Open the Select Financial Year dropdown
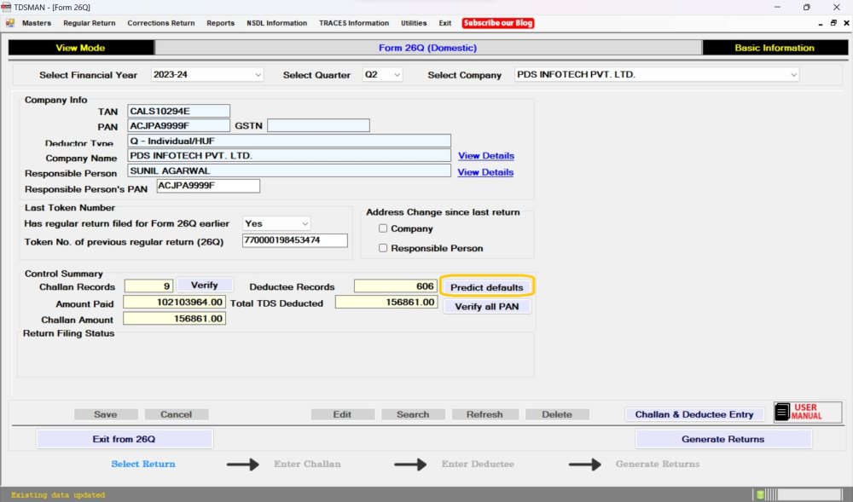 206,74
